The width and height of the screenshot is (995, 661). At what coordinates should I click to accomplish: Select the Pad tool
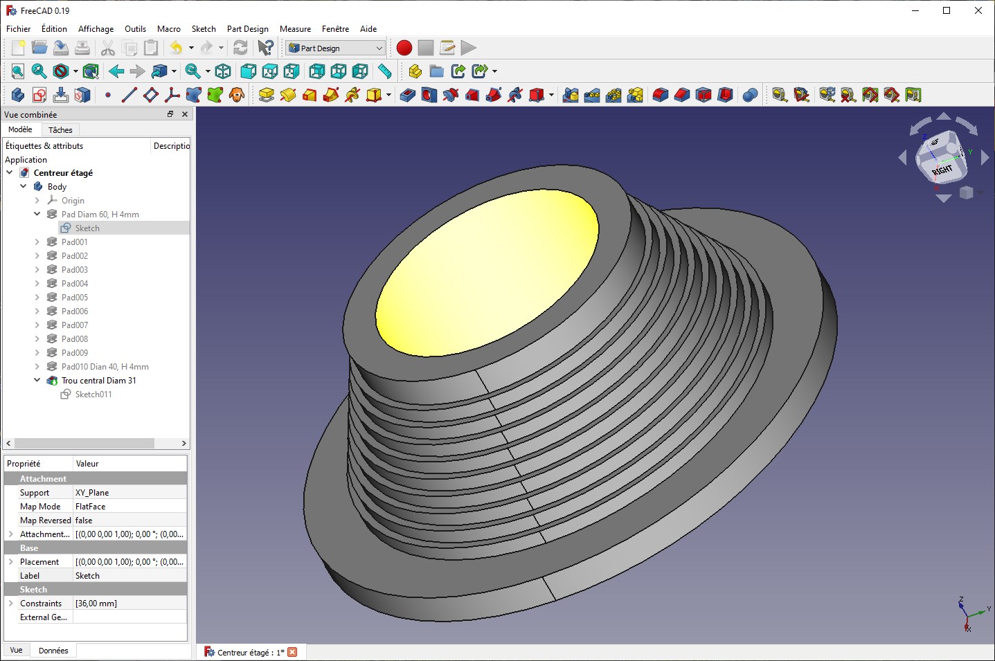pos(267,95)
